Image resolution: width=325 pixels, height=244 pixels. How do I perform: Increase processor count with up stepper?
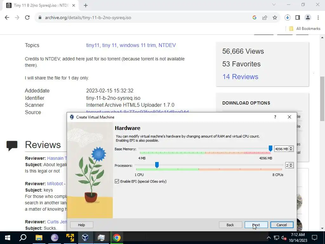pyautogui.click(x=291, y=164)
